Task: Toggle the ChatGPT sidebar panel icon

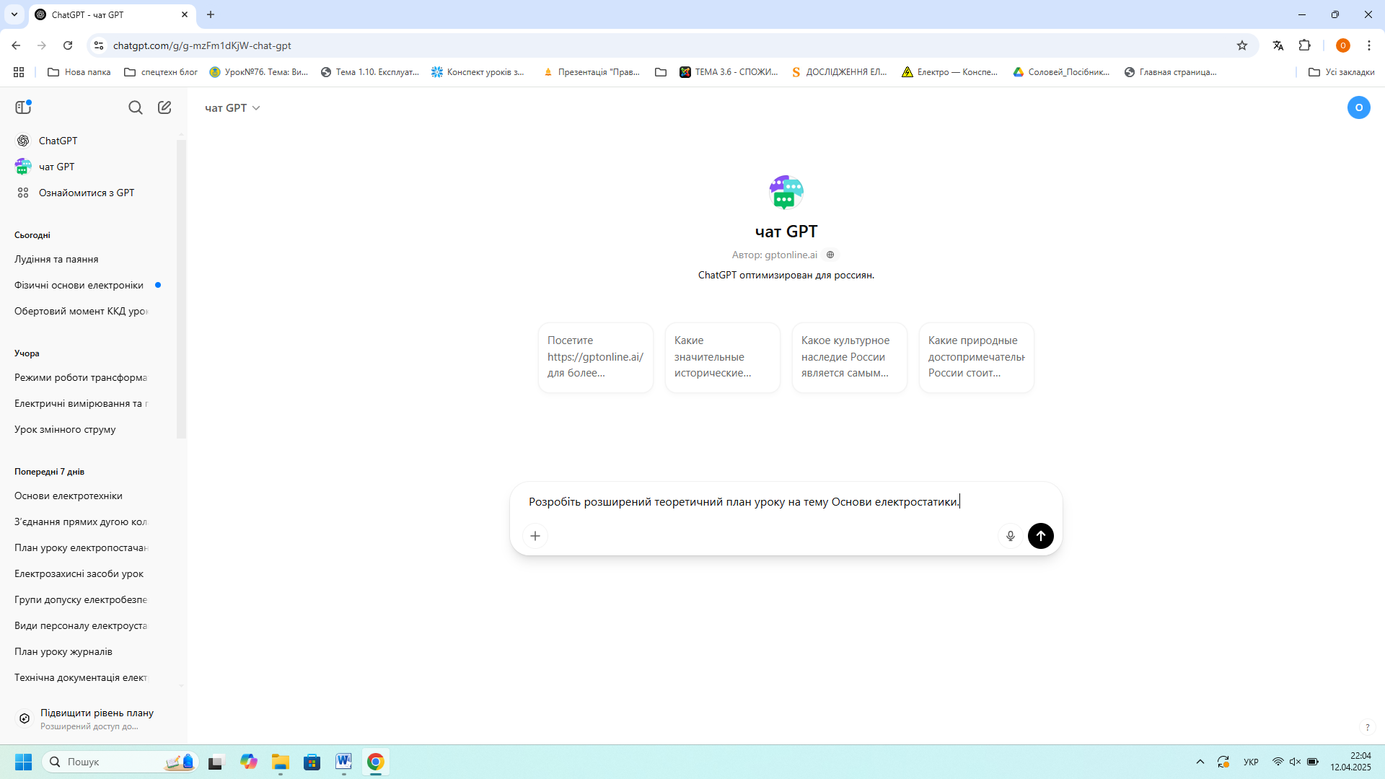Action: [x=23, y=107]
